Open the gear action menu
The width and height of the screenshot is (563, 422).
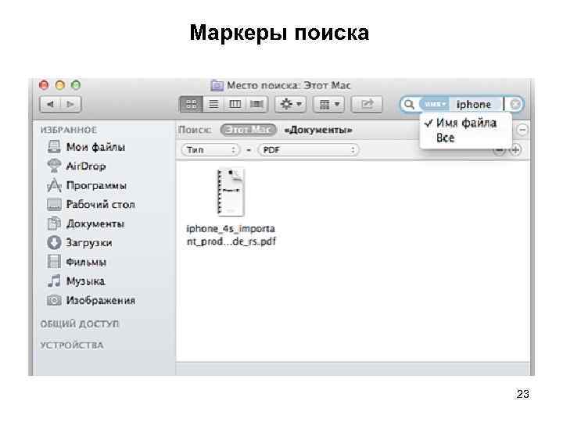pyautogui.click(x=290, y=105)
